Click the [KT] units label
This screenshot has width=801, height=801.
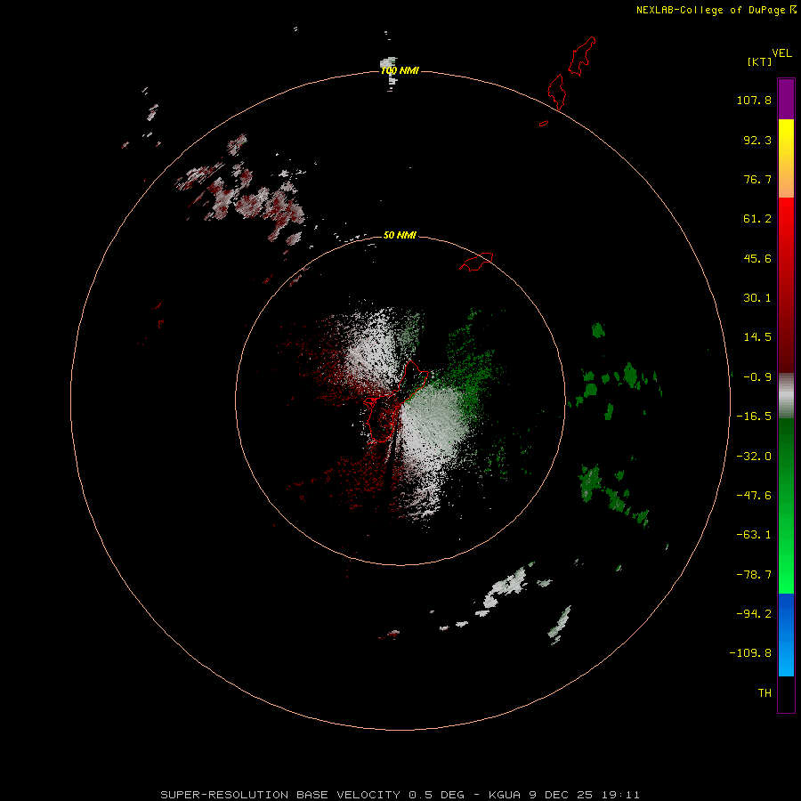click(759, 61)
